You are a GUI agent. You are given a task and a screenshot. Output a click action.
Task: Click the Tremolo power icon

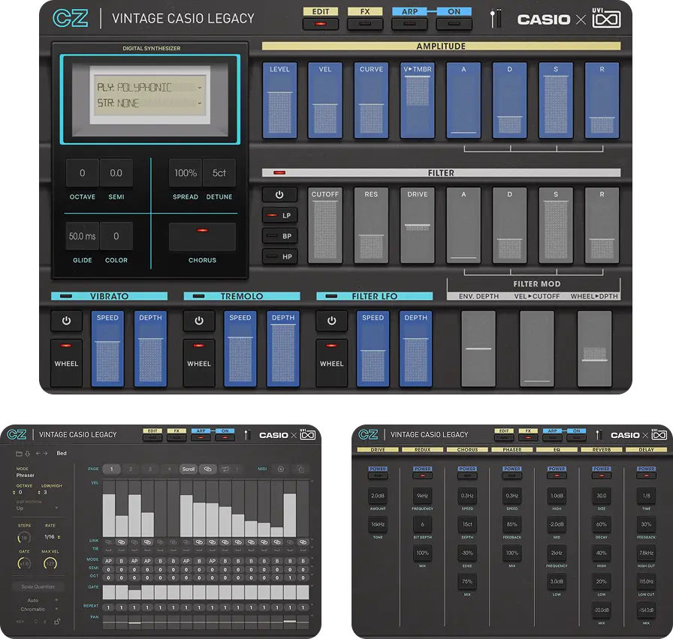[199, 321]
